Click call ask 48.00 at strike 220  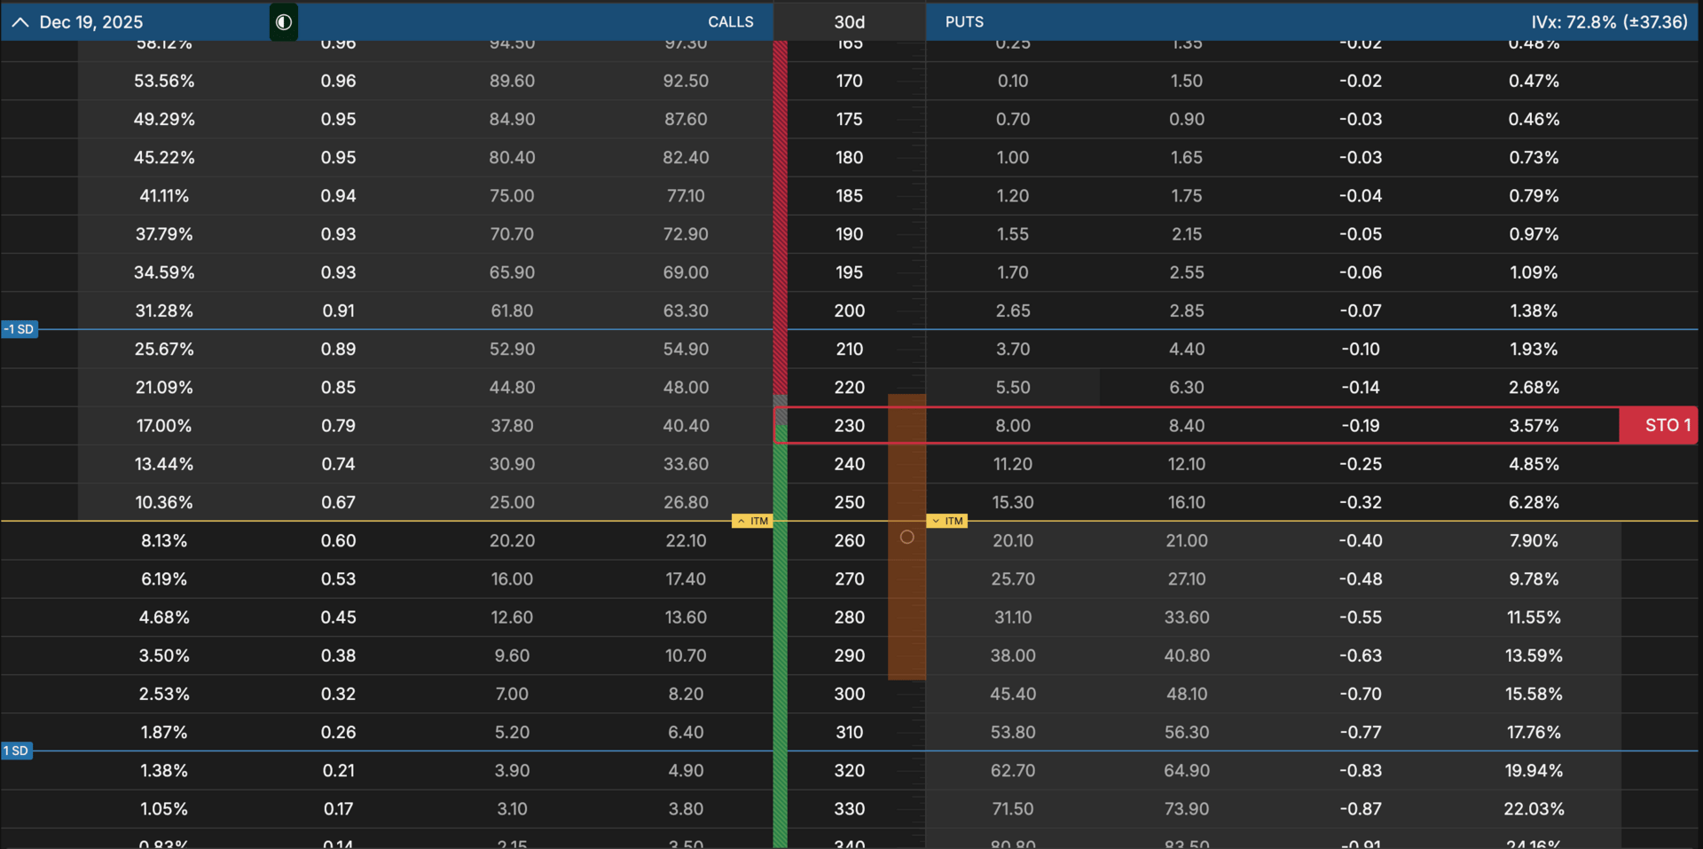[686, 388]
